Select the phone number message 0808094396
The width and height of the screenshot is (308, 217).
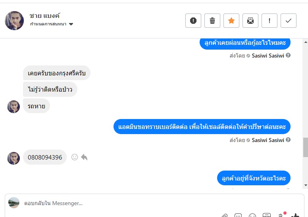pyautogui.click(x=45, y=157)
